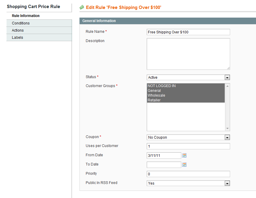The width and height of the screenshot is (256, 198).
Task: Click the Priority label
Action: [x=91, y=174]
